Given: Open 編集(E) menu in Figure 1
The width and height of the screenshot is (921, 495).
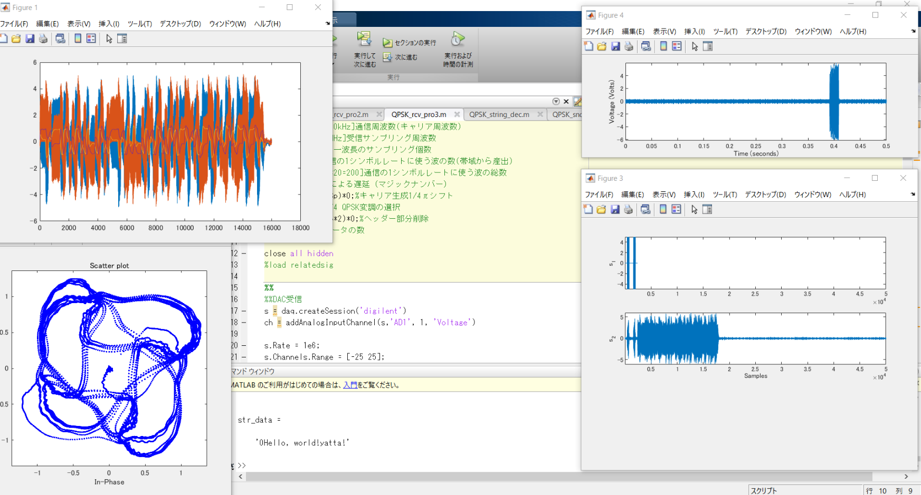Looking at the screenshot, I should [47, 24].
